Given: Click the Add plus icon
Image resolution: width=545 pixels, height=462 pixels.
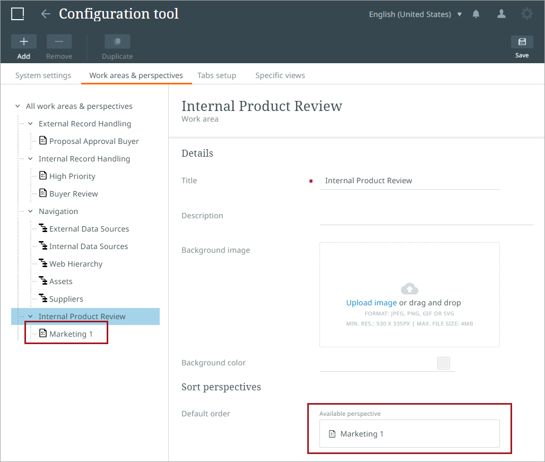Looking at the screenshot, I should coord(24,42).
